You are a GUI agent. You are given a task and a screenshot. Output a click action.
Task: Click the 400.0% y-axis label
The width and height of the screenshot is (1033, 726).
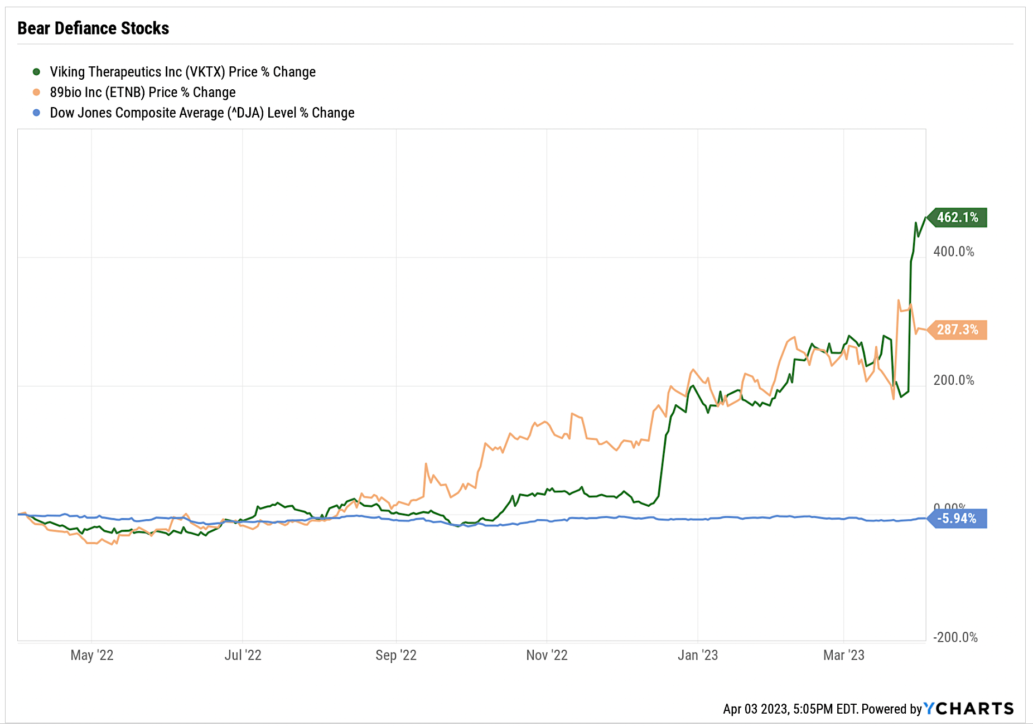coord(954,251)
